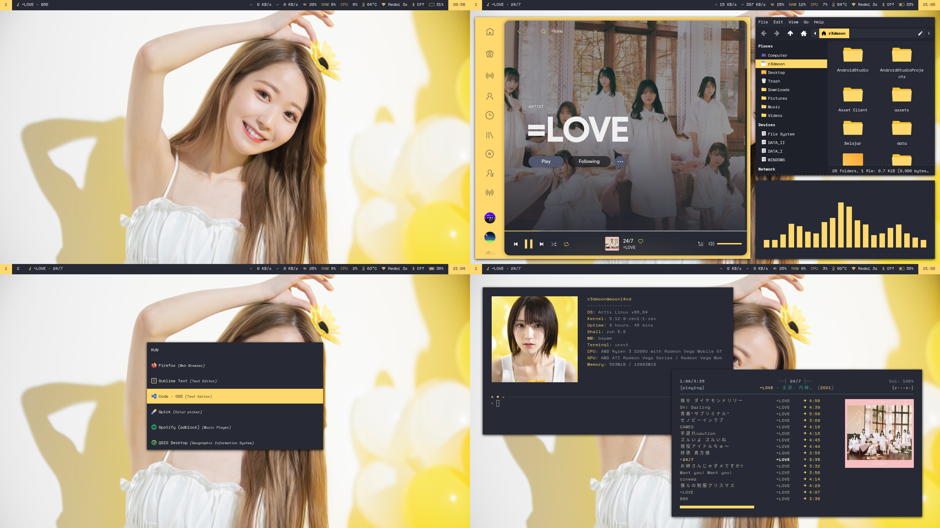
Task: Open the View menu in the file manager
Action: pos(793,22)
